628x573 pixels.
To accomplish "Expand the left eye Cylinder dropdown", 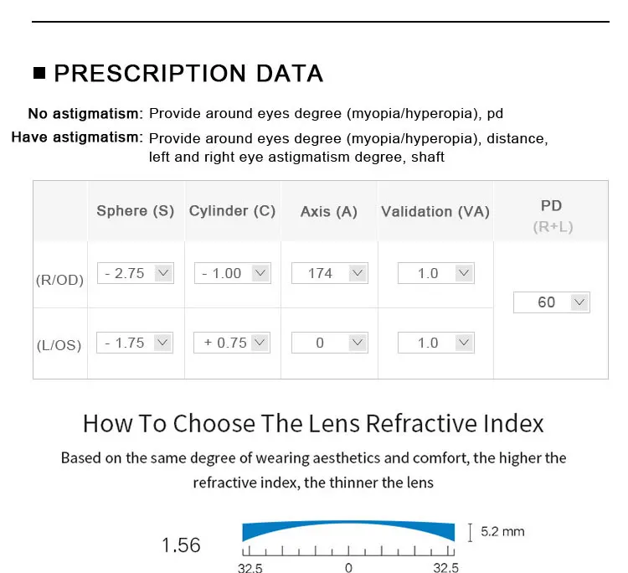I will coord(233,343).
